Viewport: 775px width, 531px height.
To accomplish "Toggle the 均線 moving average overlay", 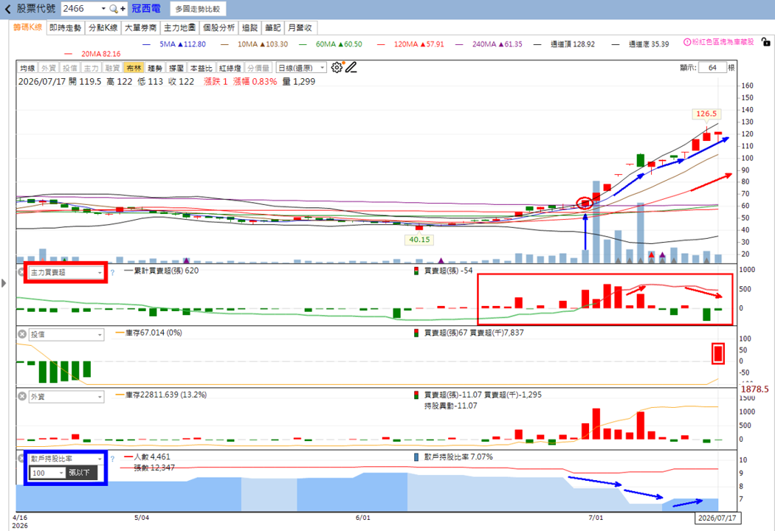I will (28, 68).
